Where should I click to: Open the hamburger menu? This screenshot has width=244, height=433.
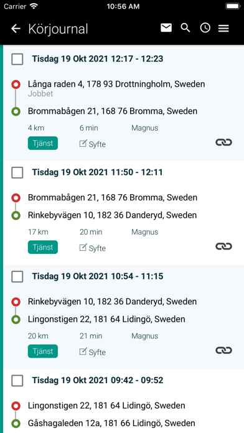(x=223, y=28)
